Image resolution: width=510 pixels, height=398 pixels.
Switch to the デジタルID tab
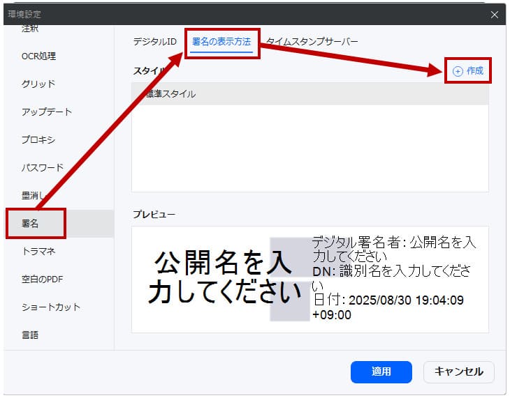click(x=154, y=42)
